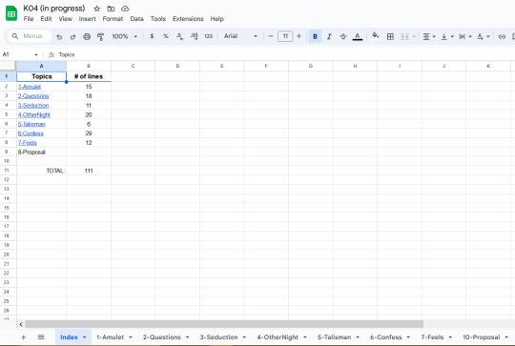Open the Data menu

(136, 19)
